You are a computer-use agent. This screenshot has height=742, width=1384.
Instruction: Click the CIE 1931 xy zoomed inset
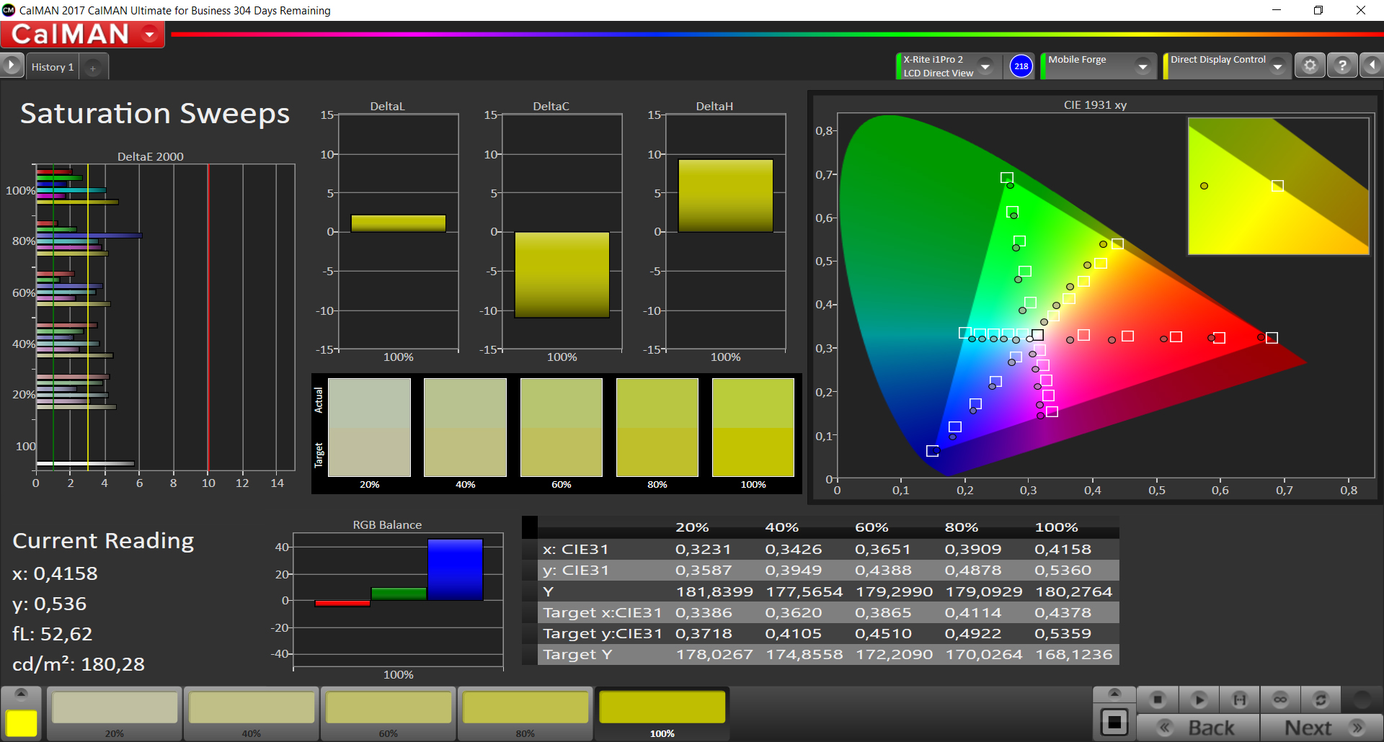(x=1278, y=187)
